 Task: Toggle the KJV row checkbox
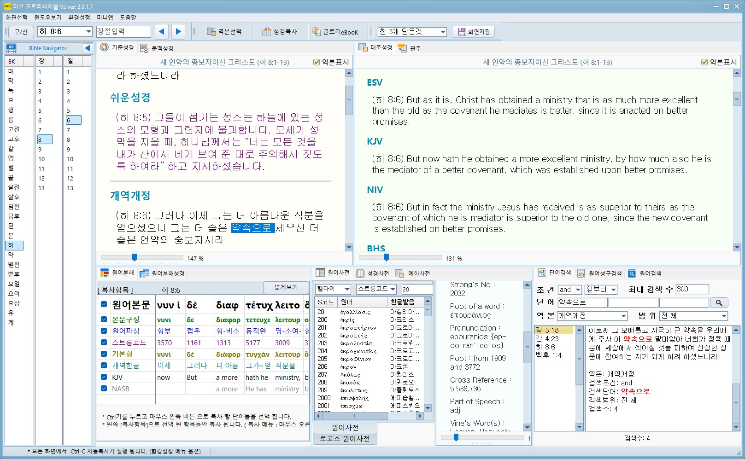tap(104, 377)
